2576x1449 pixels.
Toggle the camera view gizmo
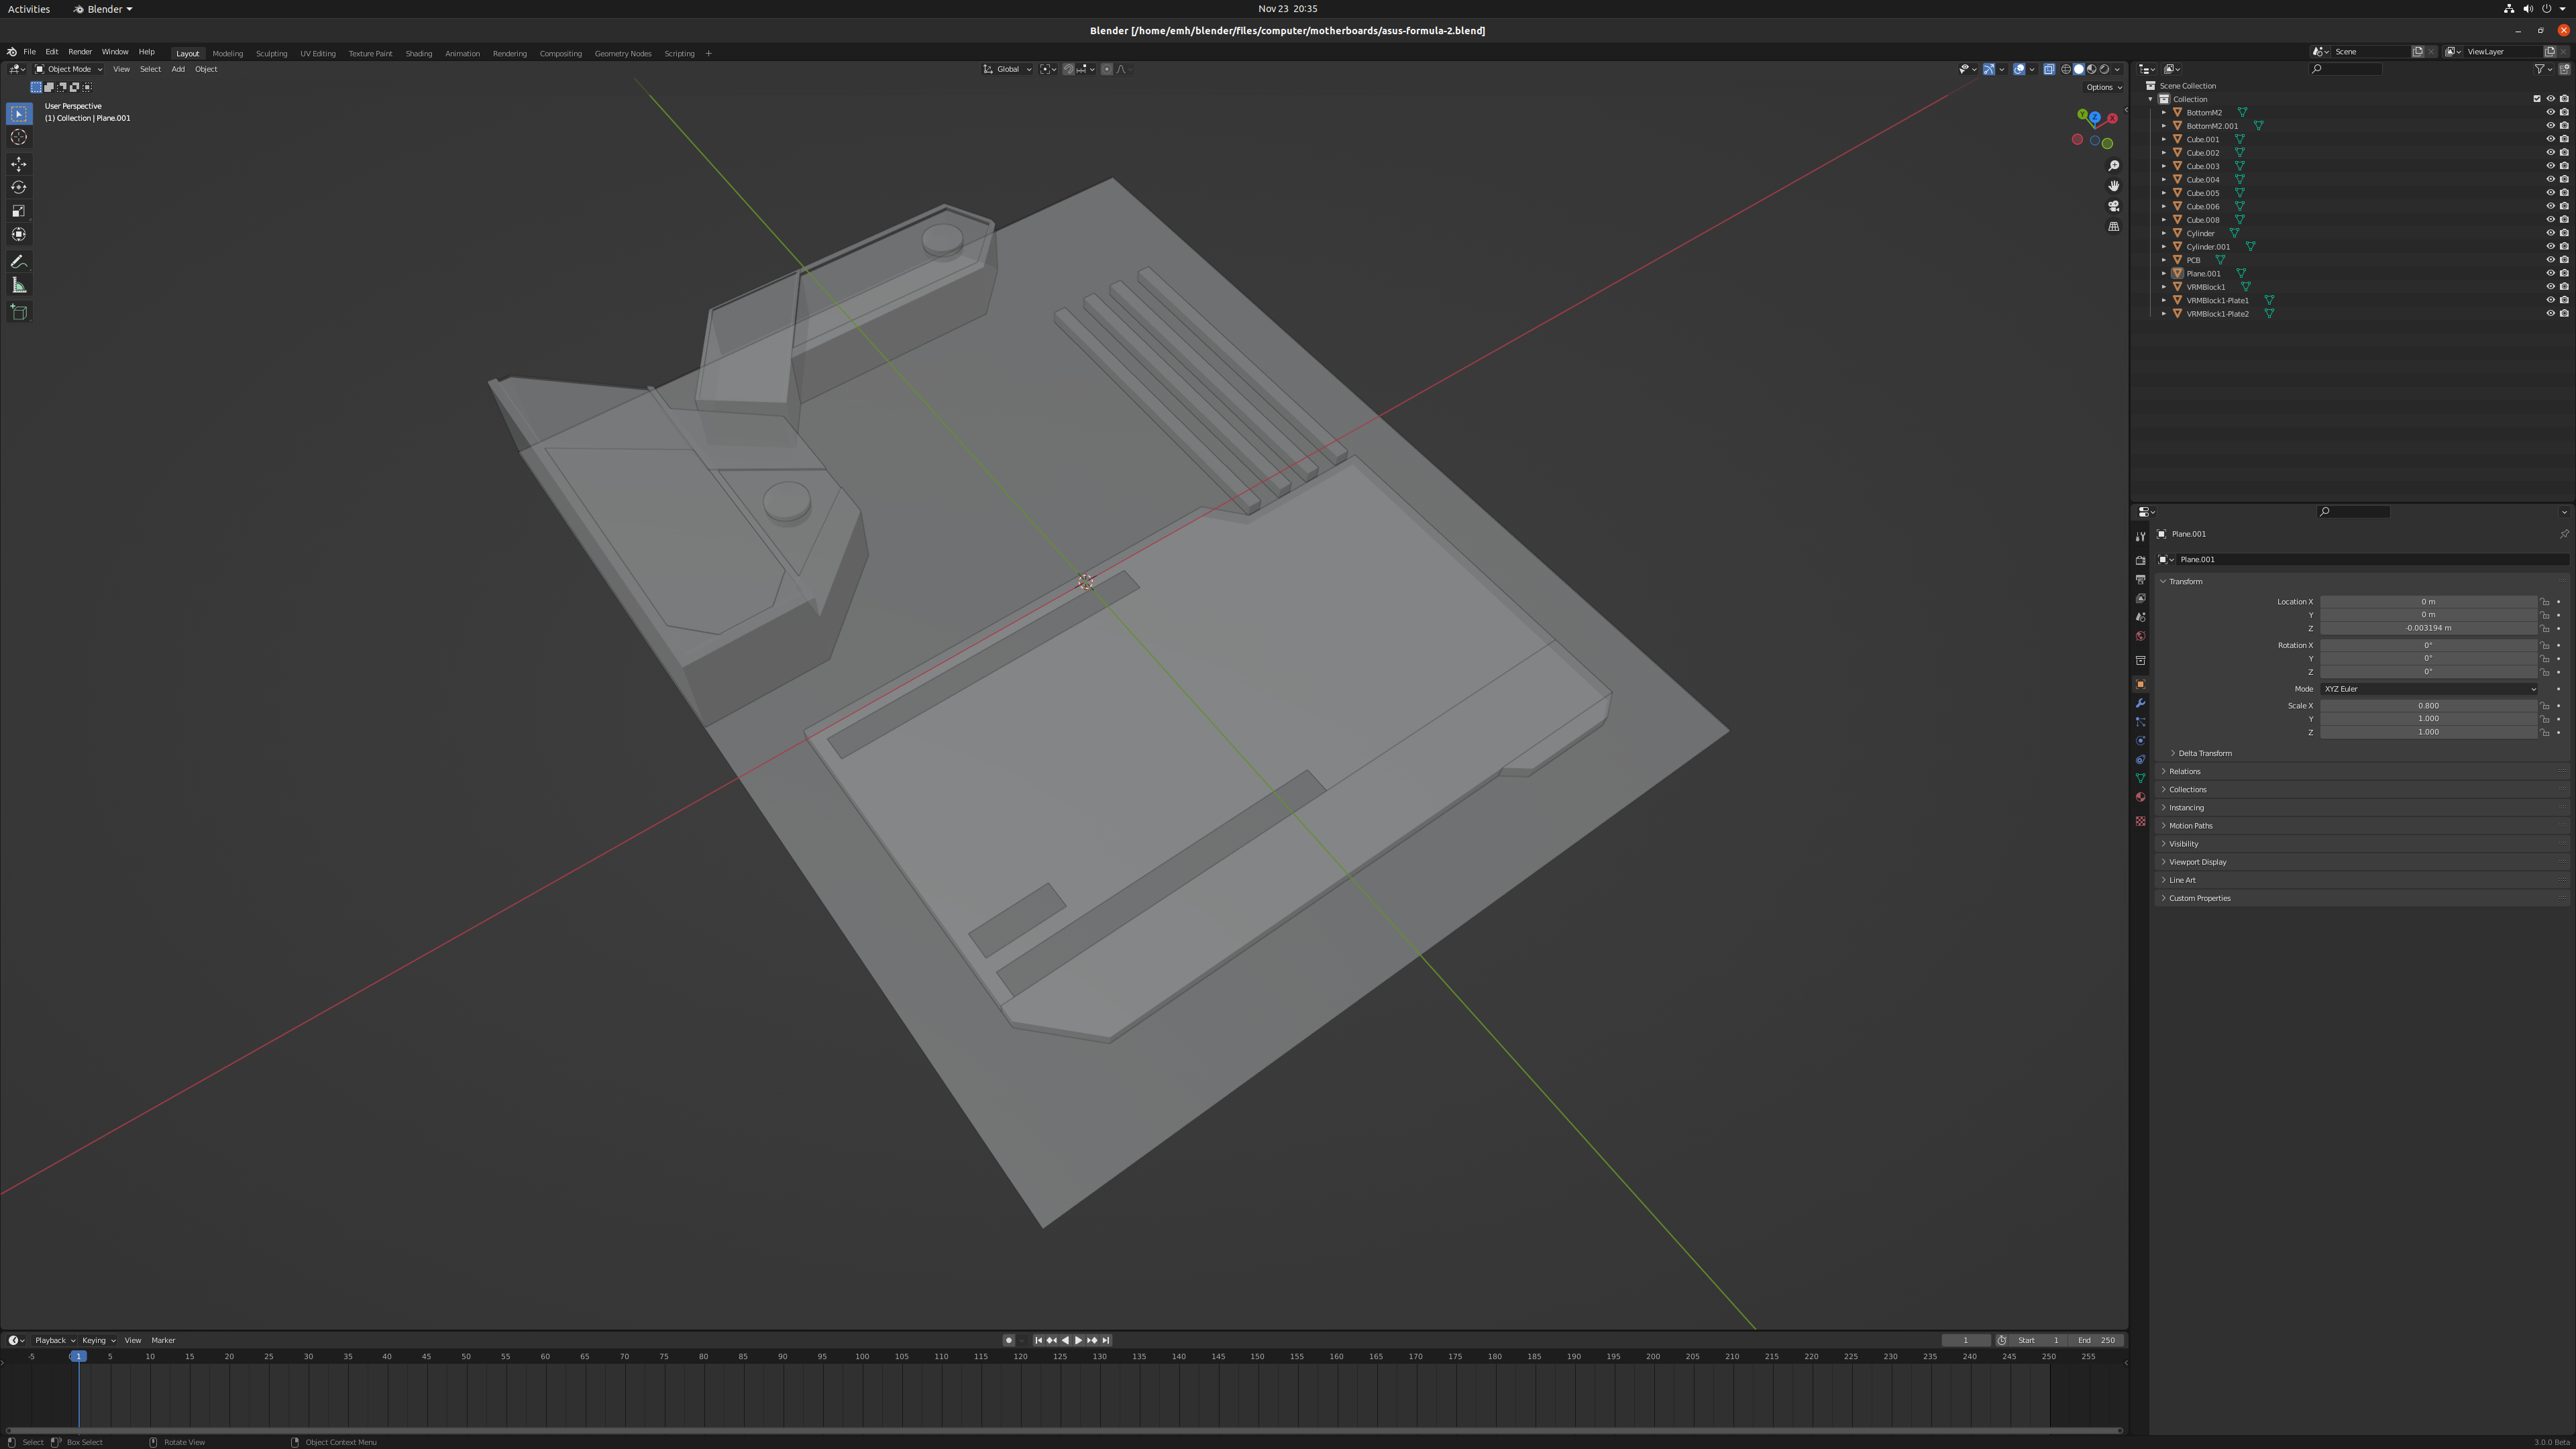tap(2113, 206)
